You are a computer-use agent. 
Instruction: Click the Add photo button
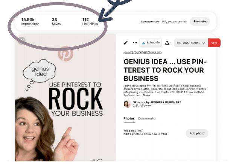tap(197, 133)
